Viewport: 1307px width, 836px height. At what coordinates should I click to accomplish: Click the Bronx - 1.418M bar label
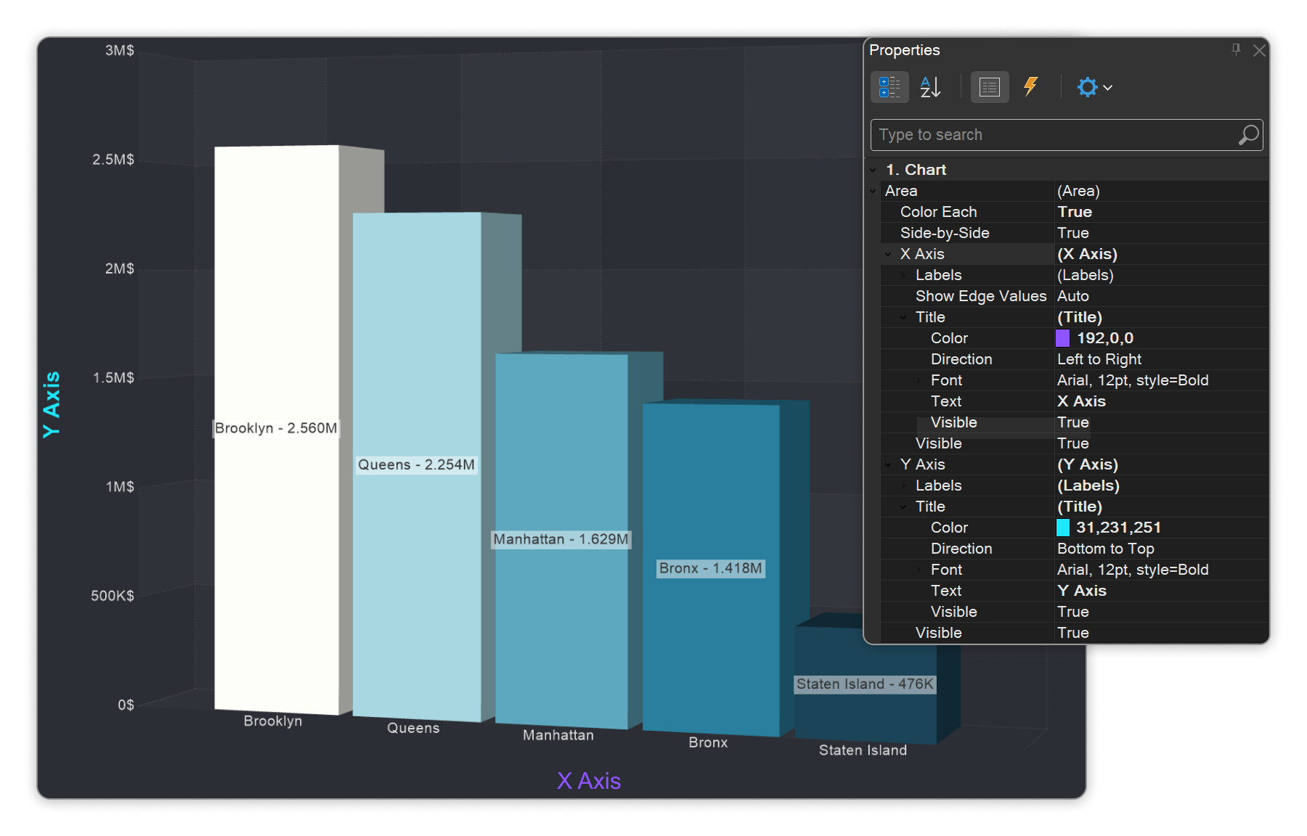(x=711, y=568)
